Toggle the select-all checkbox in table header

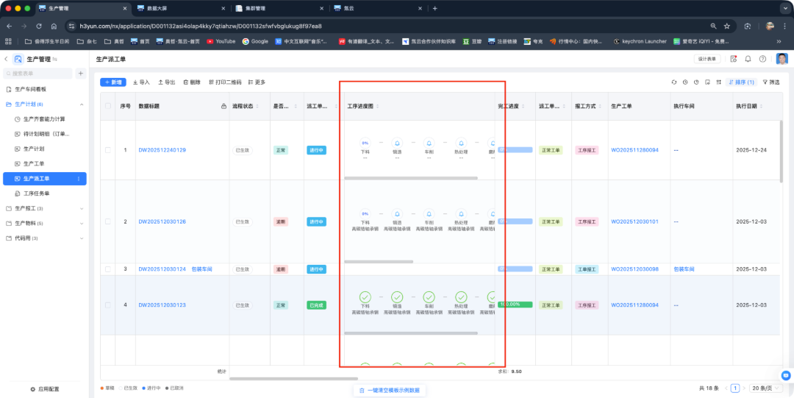coord(108,106)
